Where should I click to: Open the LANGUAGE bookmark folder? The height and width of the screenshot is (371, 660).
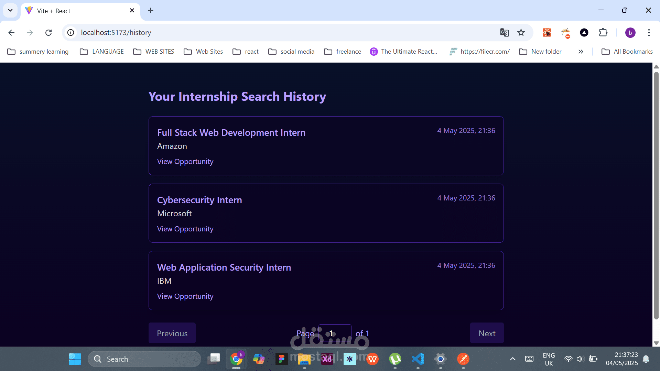point(102,52)
